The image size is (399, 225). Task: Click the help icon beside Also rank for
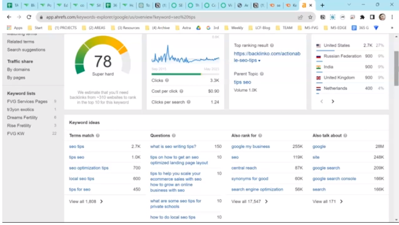[260, 135]
